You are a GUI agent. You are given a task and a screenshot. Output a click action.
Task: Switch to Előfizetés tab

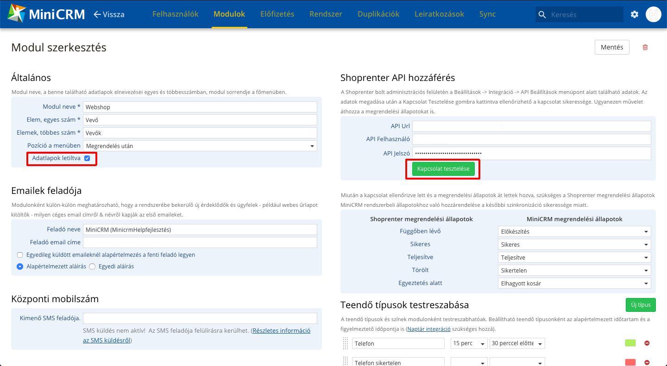(x=277, y=14)
